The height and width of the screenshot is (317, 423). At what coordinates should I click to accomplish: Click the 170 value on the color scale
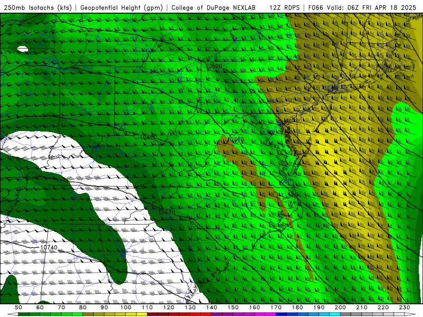point(276,307)
